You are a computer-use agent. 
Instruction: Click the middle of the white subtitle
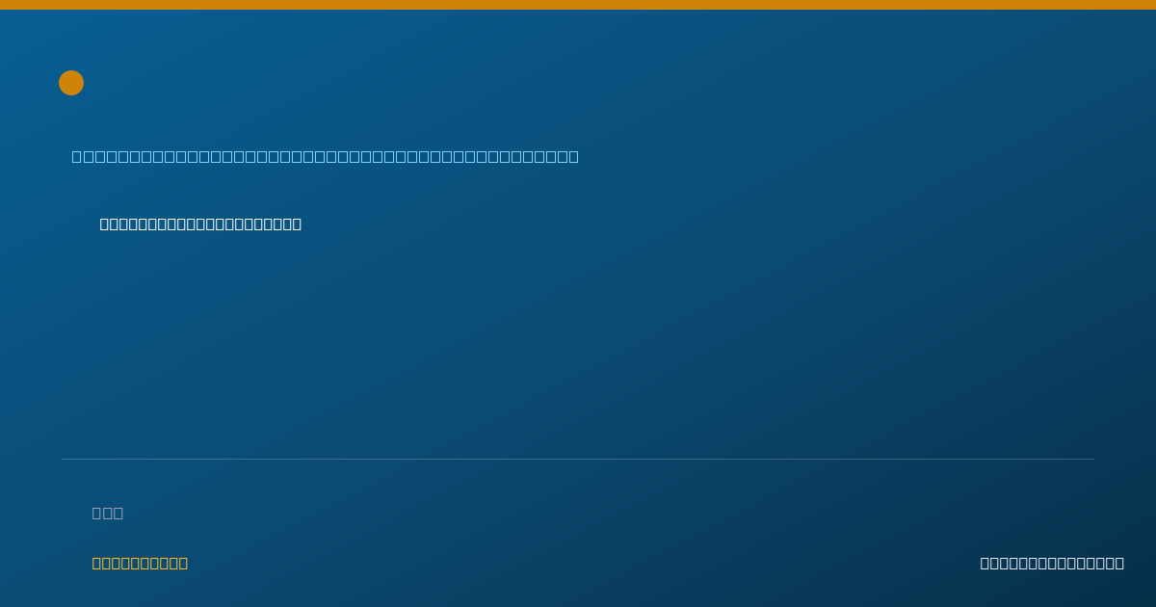(x=200, y=224)
